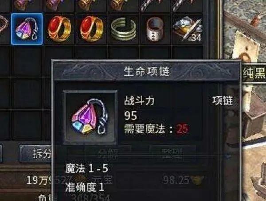
Task: Click the 生命项链 tooltip title bar
Action: click(x=147, y=71)
